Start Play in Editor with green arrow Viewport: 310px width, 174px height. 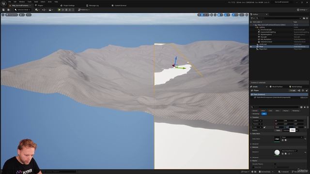coord(59,10)
